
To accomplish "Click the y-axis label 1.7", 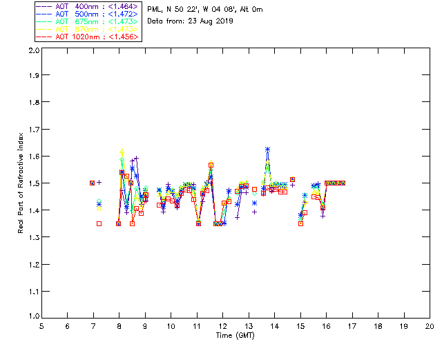I will coord(34,130).
